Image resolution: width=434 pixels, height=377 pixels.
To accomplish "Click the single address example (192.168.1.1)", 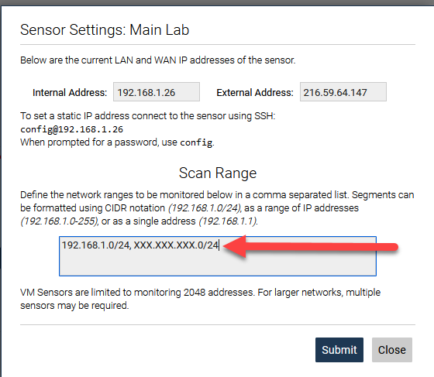I will pyautogui.click(x=229, y=221).
